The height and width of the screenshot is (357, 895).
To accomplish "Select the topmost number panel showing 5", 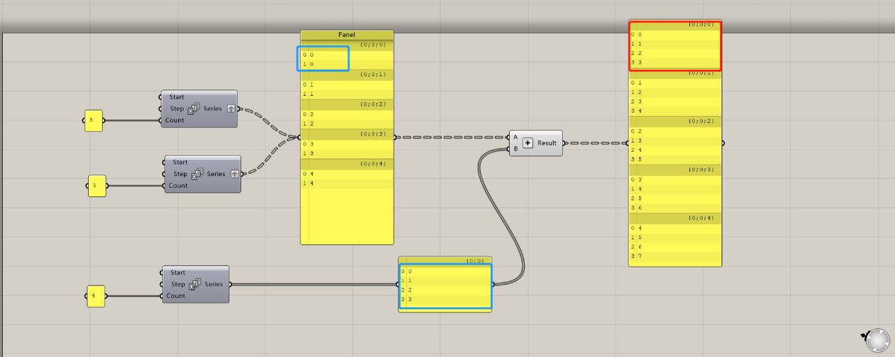I will pyautogui.click(x=93, y=120).
